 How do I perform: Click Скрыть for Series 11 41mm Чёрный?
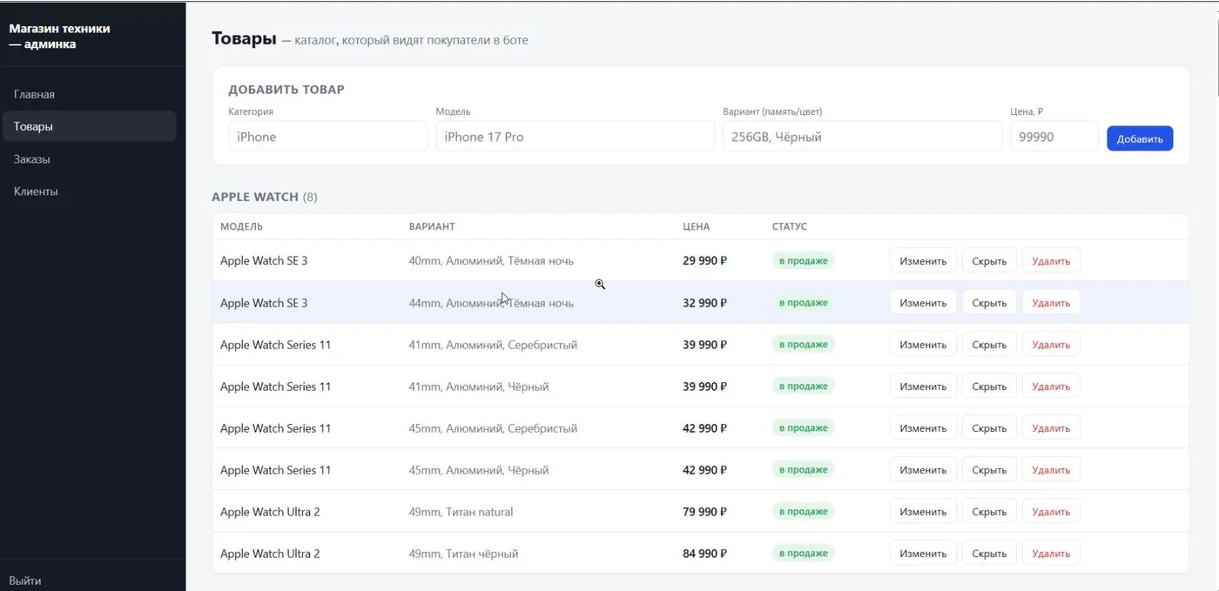coord(989,386)
